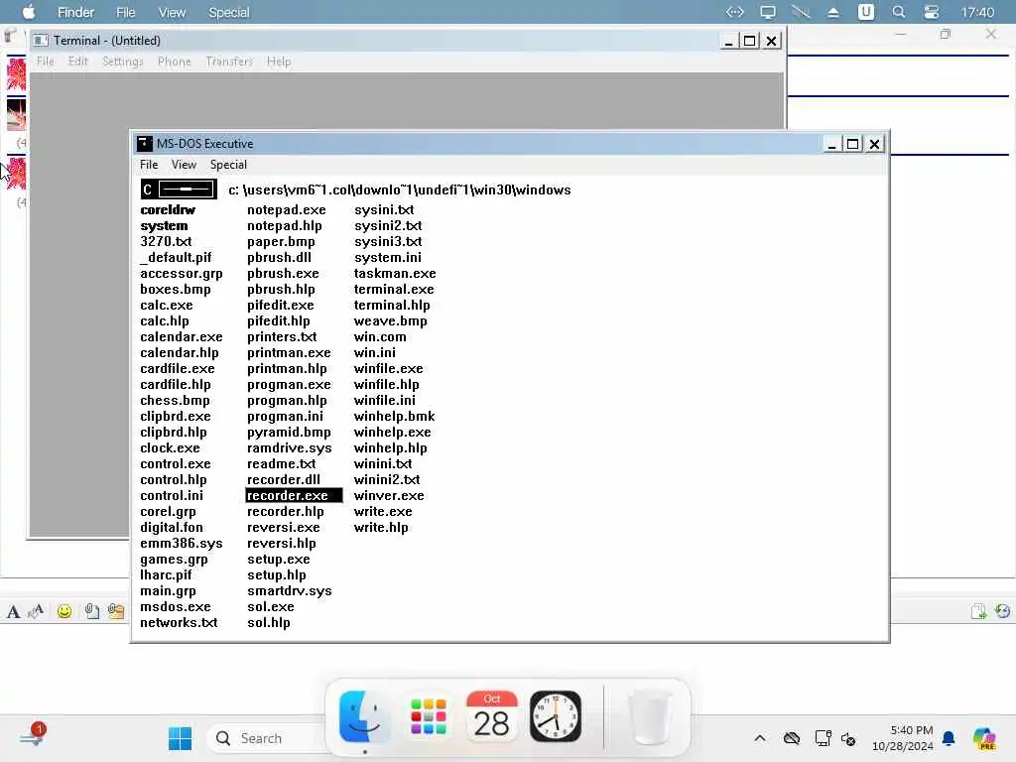This screenshot has height=762, width=1016.
Task: Maximize the MS-DOS Executive window
Action: pos(852,144)
